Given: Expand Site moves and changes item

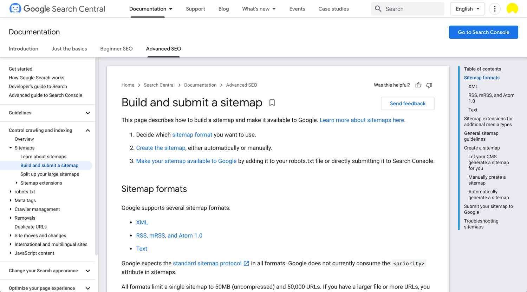Looking at the screenshot, I should click(11, 235).
